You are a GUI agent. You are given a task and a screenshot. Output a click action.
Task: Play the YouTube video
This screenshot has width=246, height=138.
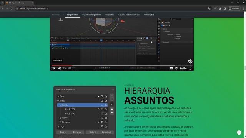tap(54, 68)
